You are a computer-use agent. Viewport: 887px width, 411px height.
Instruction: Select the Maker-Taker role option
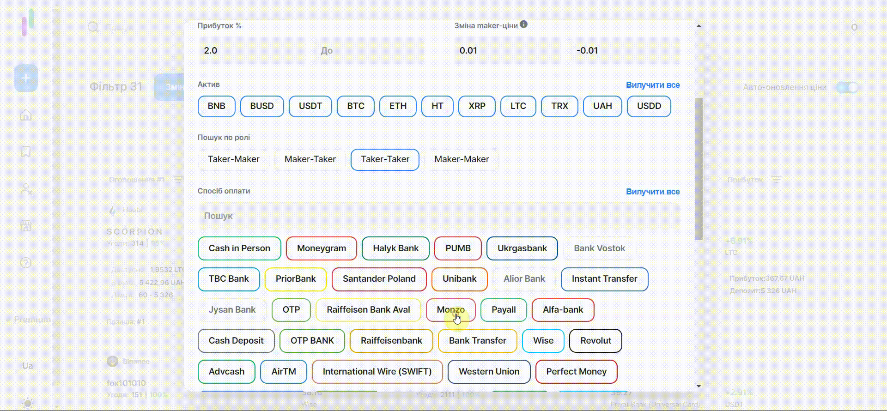point(310,159)
